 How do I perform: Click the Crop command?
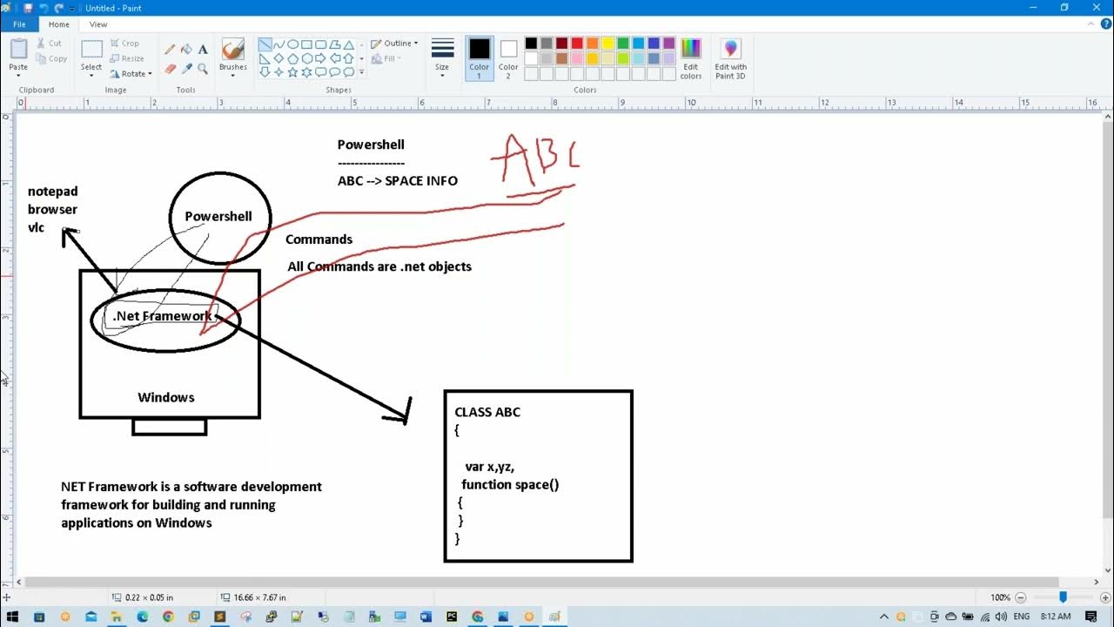tap(124, 43)
